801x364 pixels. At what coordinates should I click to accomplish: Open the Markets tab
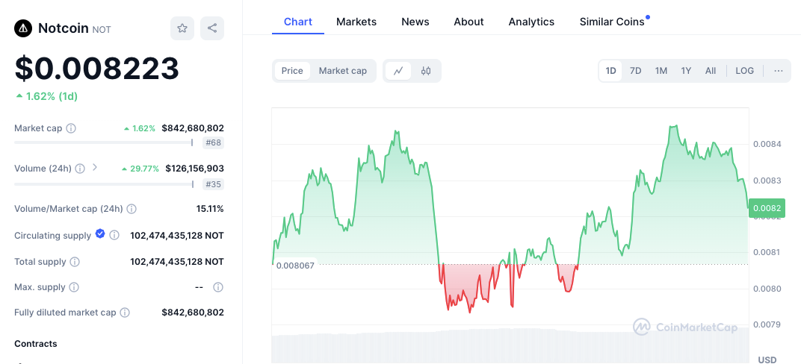[x=356, y=22]
